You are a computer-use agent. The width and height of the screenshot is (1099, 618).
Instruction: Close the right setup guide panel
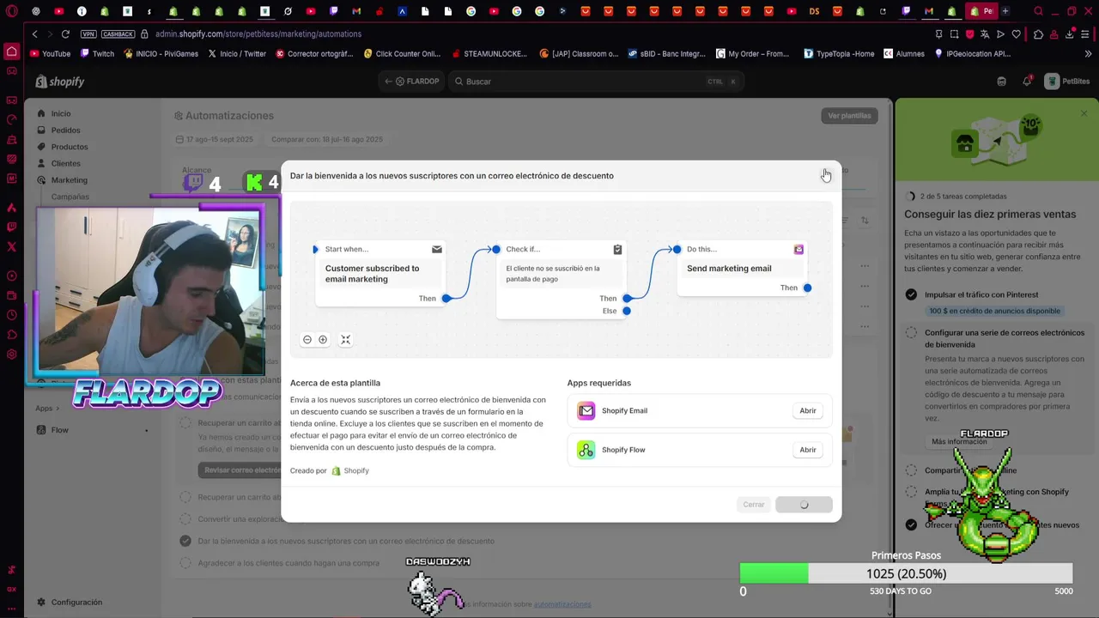click(1084, 114)
